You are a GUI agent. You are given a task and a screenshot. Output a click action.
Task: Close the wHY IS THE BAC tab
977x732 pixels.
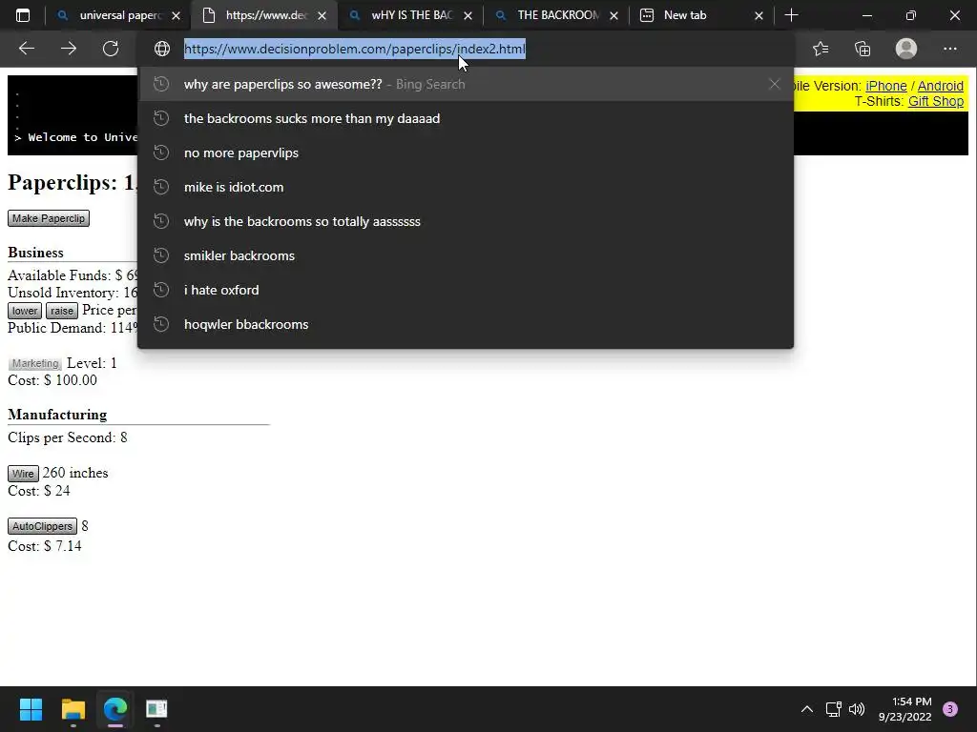tap(468, 16)
